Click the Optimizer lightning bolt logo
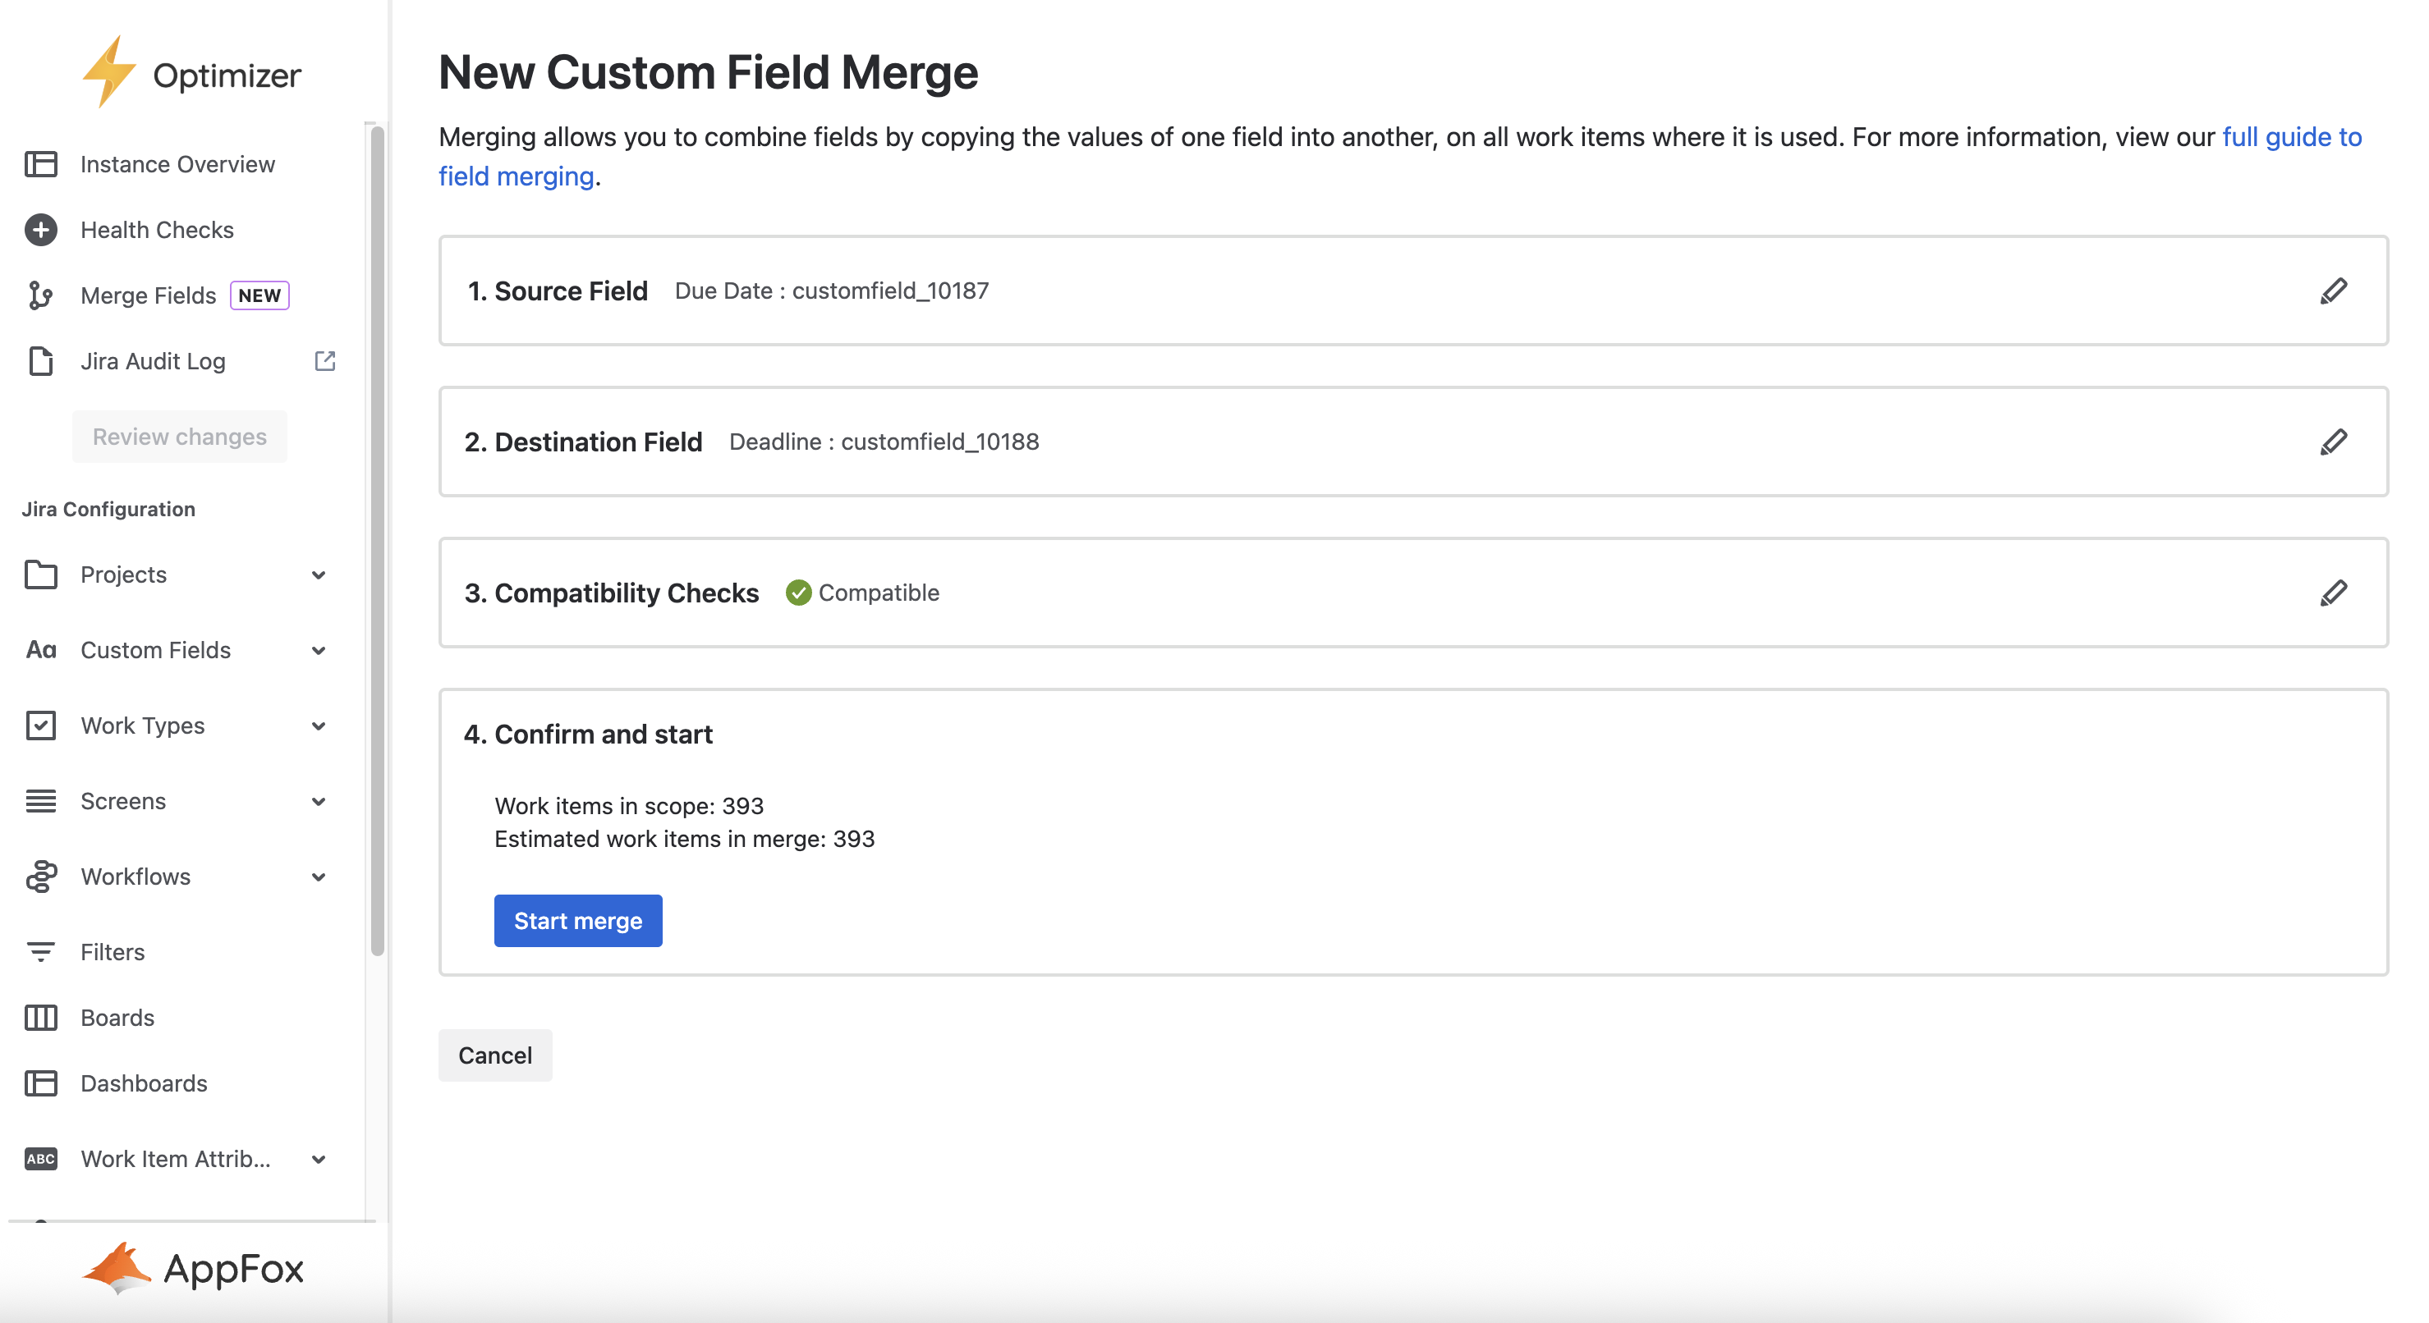Viewport: 2429px width, 1323px height. pyautogui.click(x=108, y=72)
